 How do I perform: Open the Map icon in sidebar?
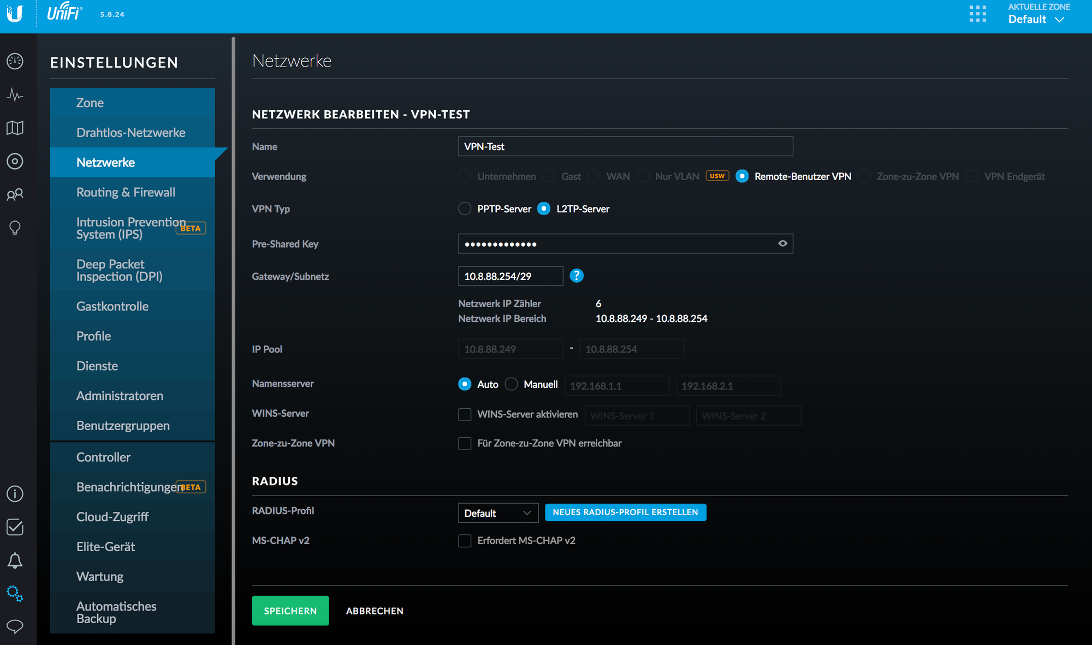point(15,128)
